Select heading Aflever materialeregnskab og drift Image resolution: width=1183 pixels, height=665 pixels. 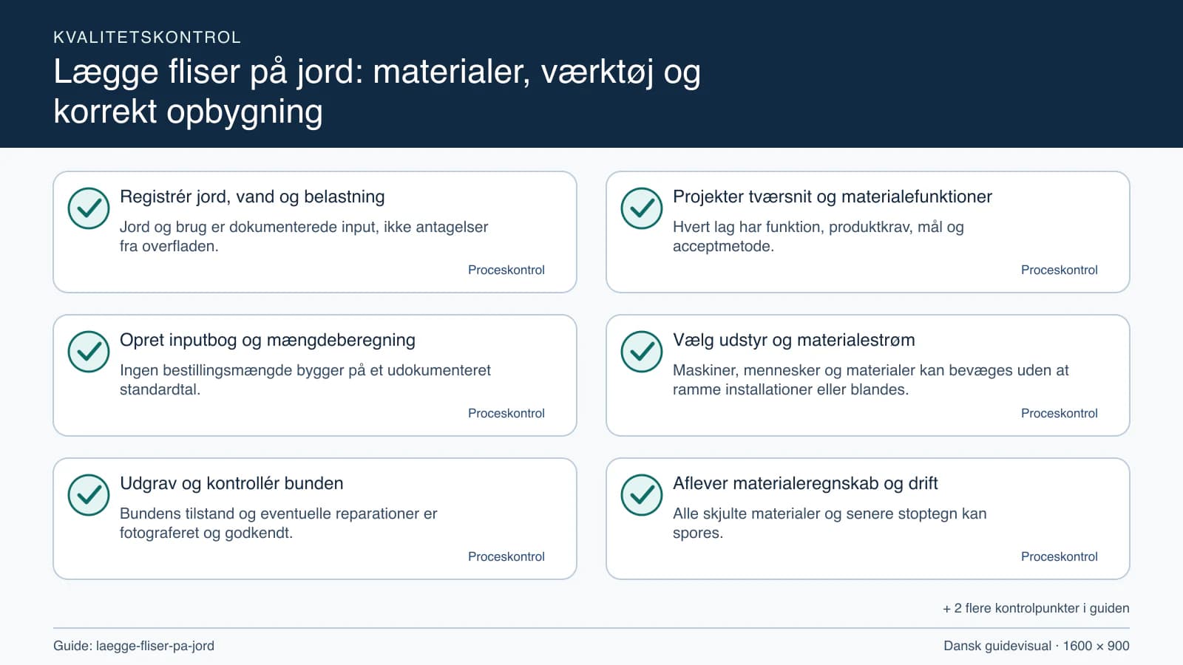point(805,483)
